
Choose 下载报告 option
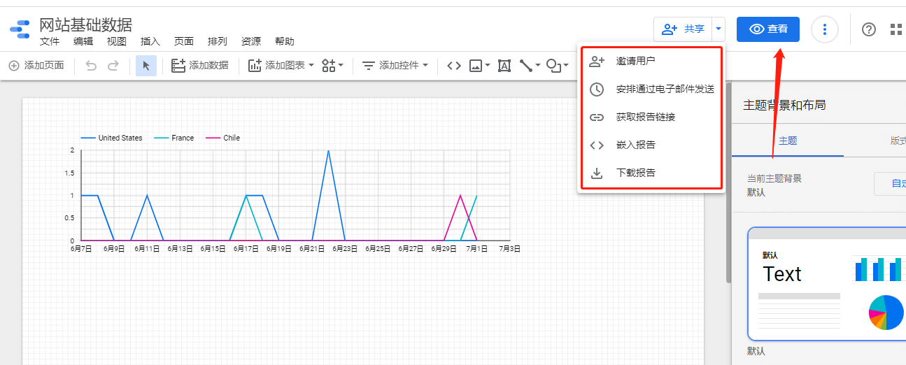(651, 173)
